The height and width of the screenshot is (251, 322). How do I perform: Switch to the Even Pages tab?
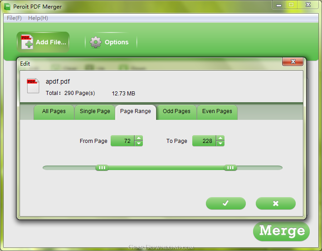coord(217,112)
